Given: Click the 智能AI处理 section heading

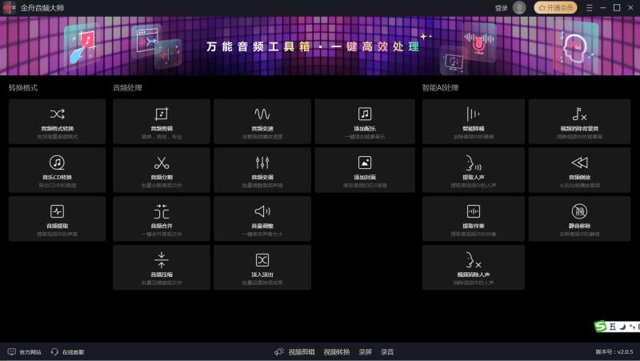Looking at the screenshot, I should point(441,88).
